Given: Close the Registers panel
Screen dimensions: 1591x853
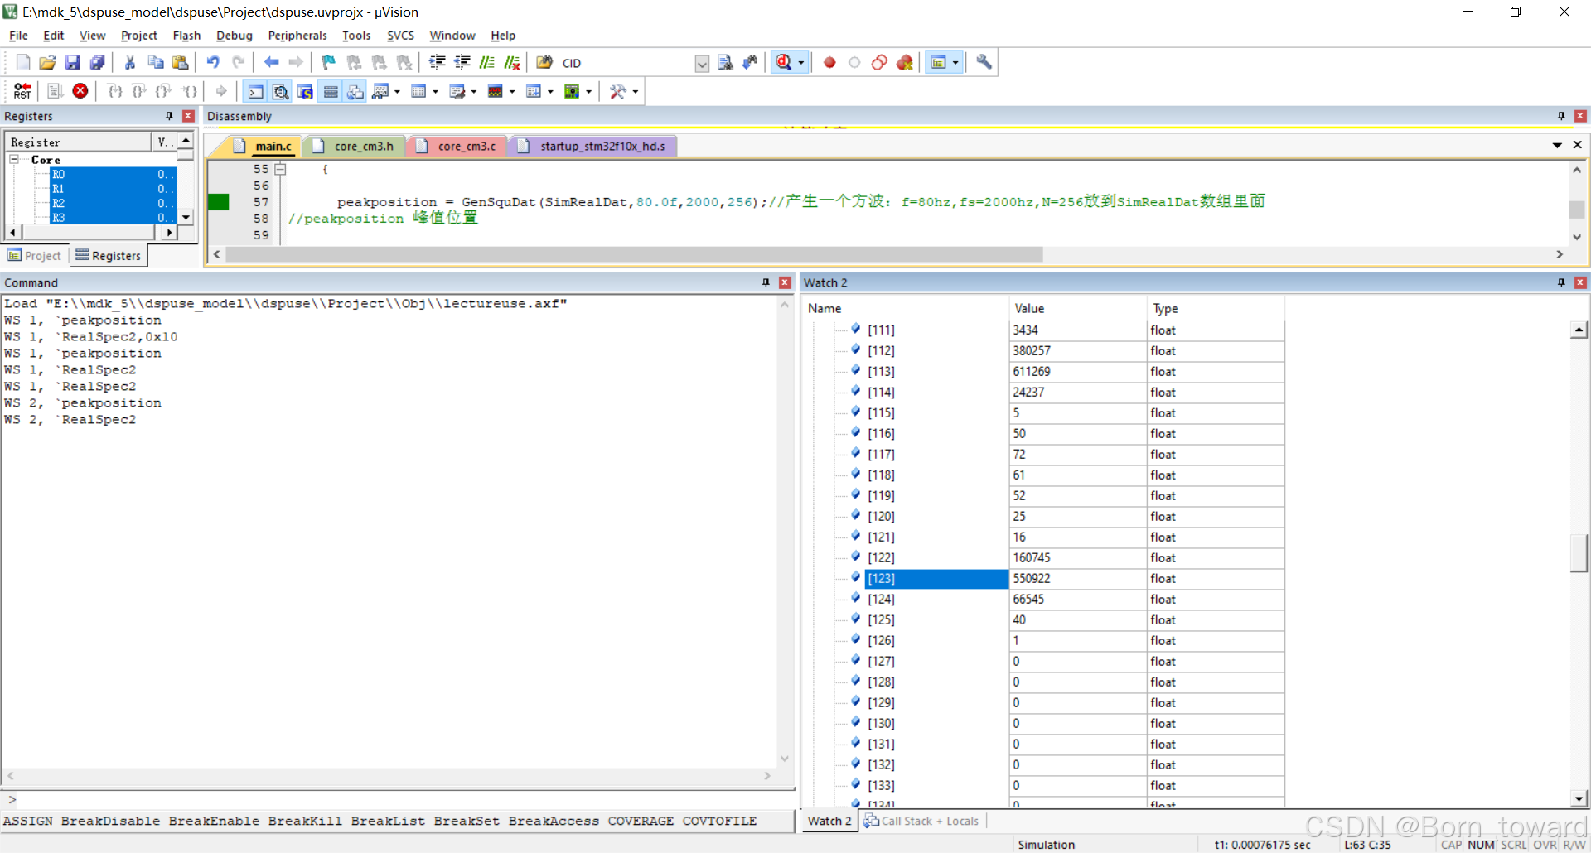Looking at the screenshot, I should click(188, 116).
